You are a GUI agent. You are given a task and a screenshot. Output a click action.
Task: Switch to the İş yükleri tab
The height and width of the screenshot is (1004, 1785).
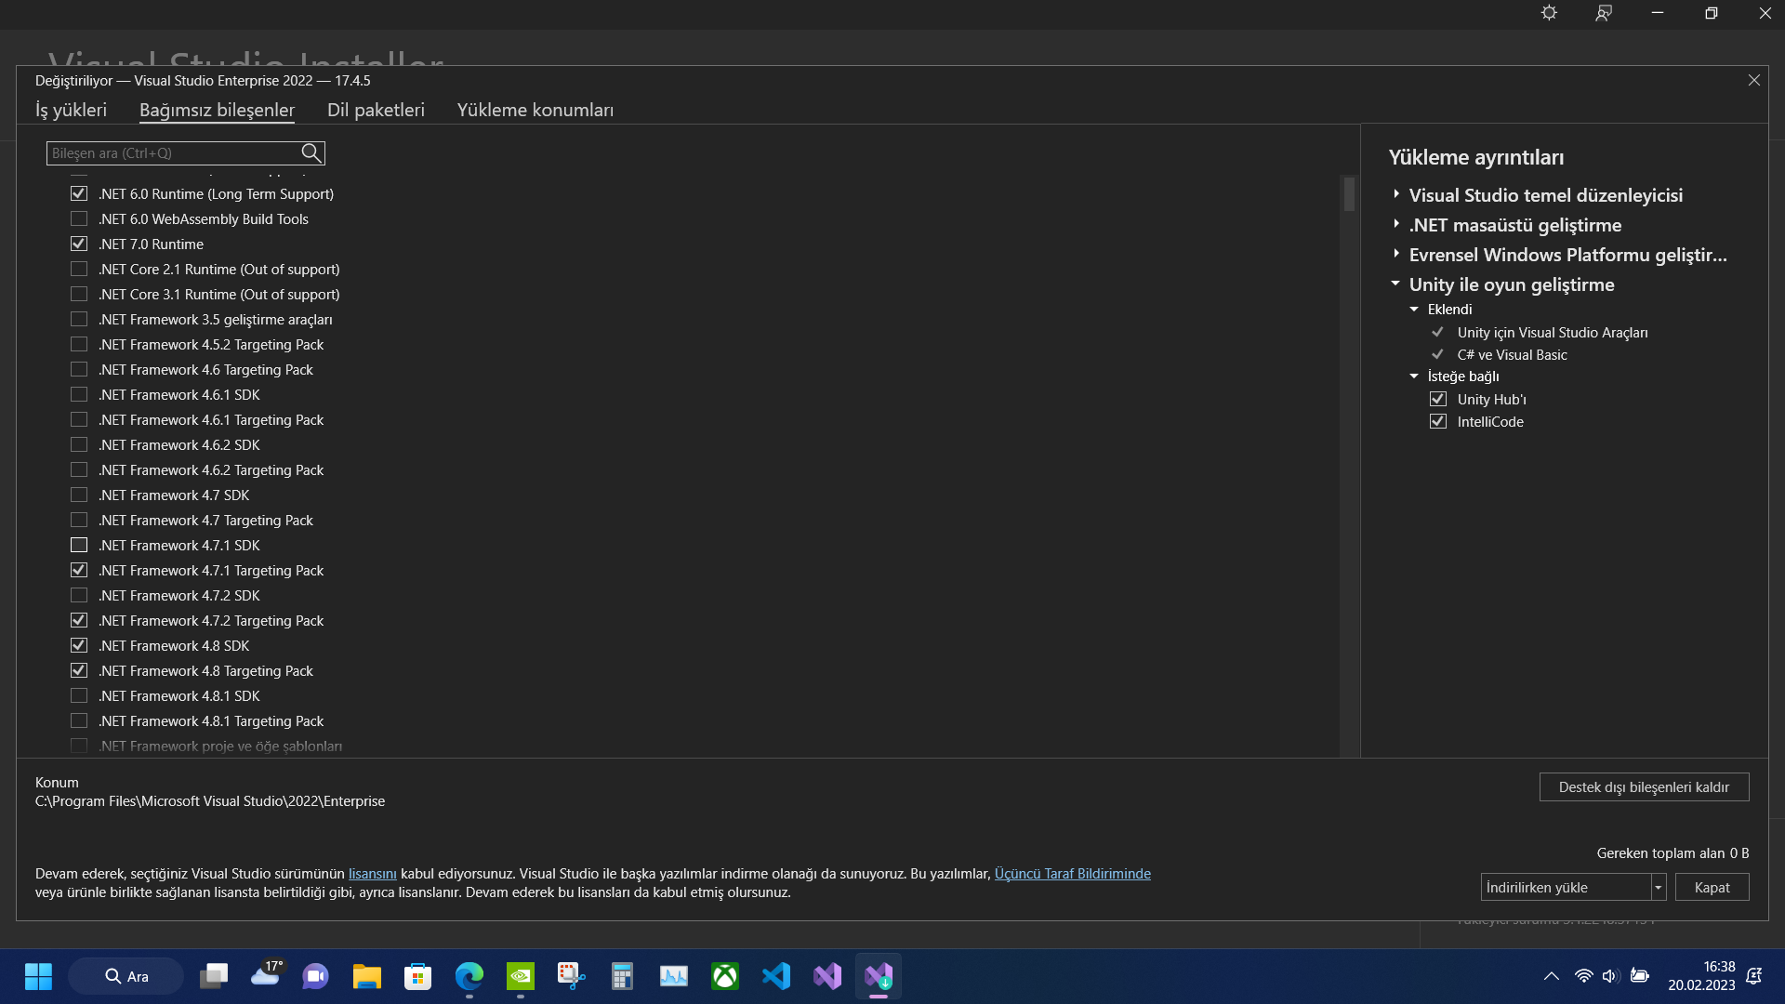(72, 110)
